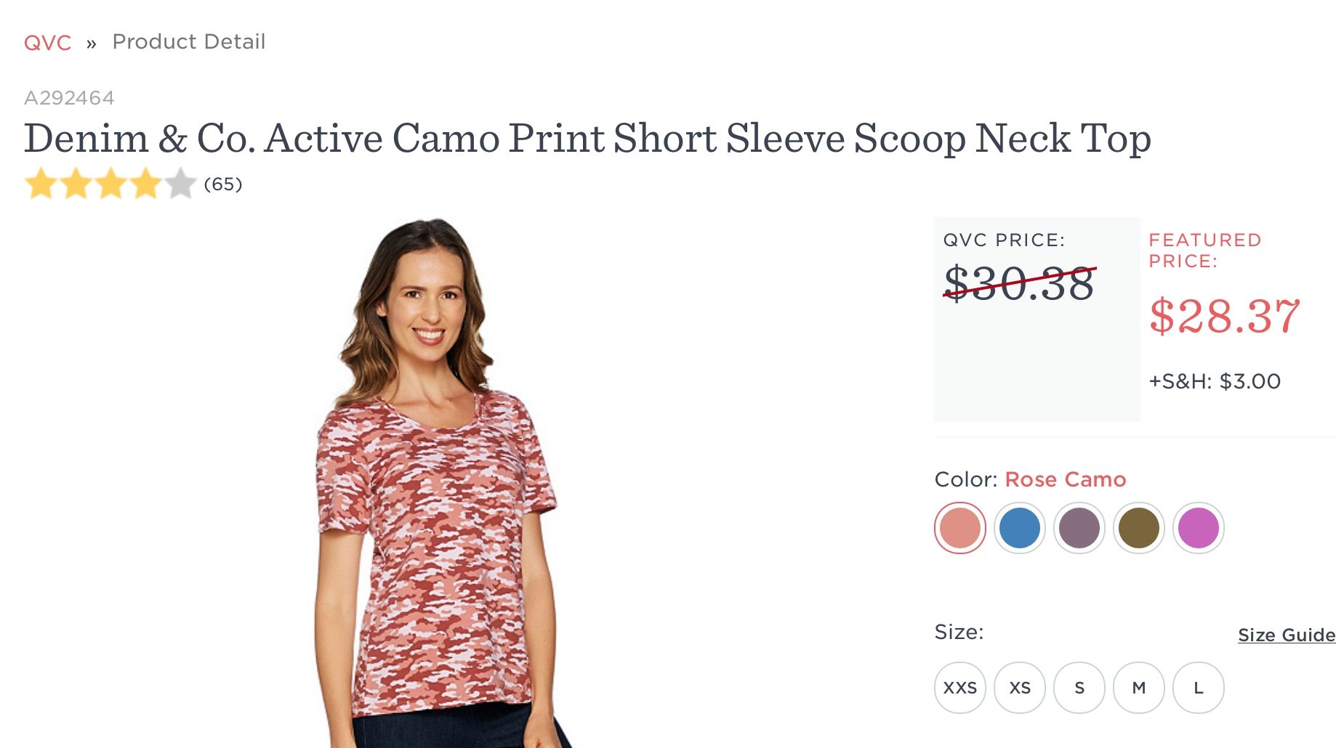This screenshot has height=748, width=1336.
Task: Pick the mauve purple color swatch
Action: pyautogui.click(x=1079, y=528)
